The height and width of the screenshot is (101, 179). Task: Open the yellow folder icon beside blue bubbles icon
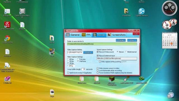(x=126, y=11)
